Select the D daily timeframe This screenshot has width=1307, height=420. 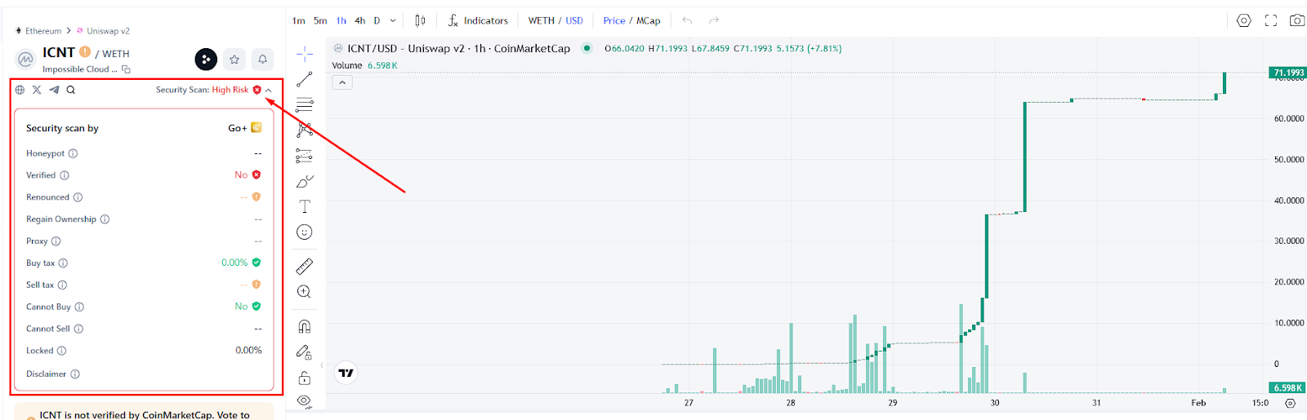point(377,20)
